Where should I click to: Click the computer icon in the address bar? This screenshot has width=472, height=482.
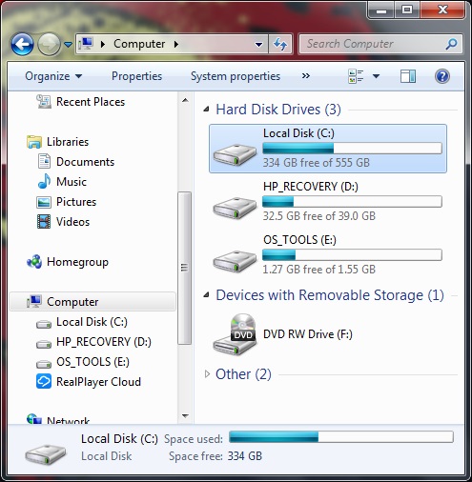tap(87, 44)
